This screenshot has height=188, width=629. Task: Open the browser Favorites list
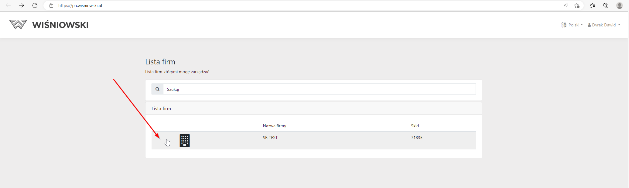pos(592,5)
